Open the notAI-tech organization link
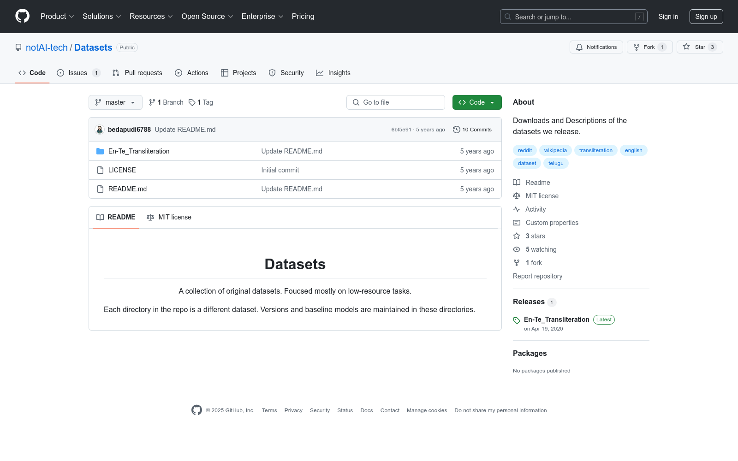The image size is (738, 461). pos(47,47)
